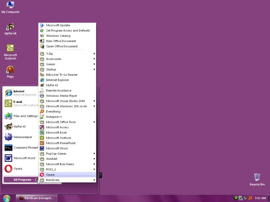Image resolution: width=270 pixels, height=202 pixels.
Task: Expand the Games submenu
Action: pos(67,64)
